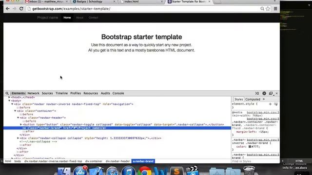Open DevTools settings gear
Image resolution: width=312 pixels, height=175 pixels.
[264, 93]
